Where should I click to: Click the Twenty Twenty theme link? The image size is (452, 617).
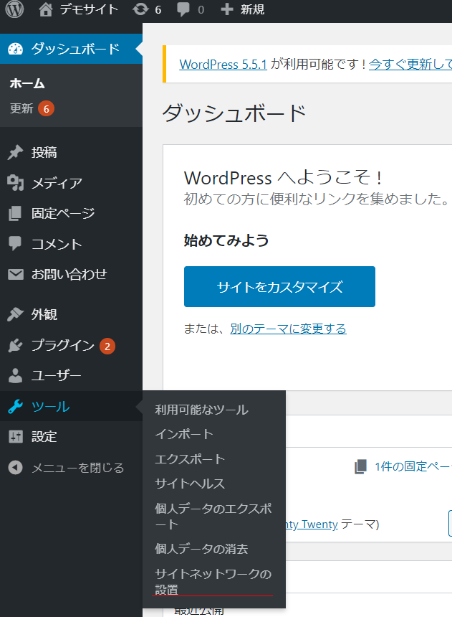pos(312,524)
